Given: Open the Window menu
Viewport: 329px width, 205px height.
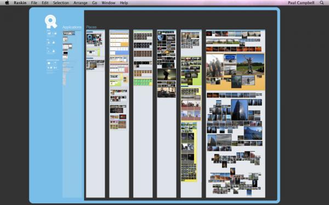Looking at the screenshot, I should pyautogui.click(x=108, y=3).
